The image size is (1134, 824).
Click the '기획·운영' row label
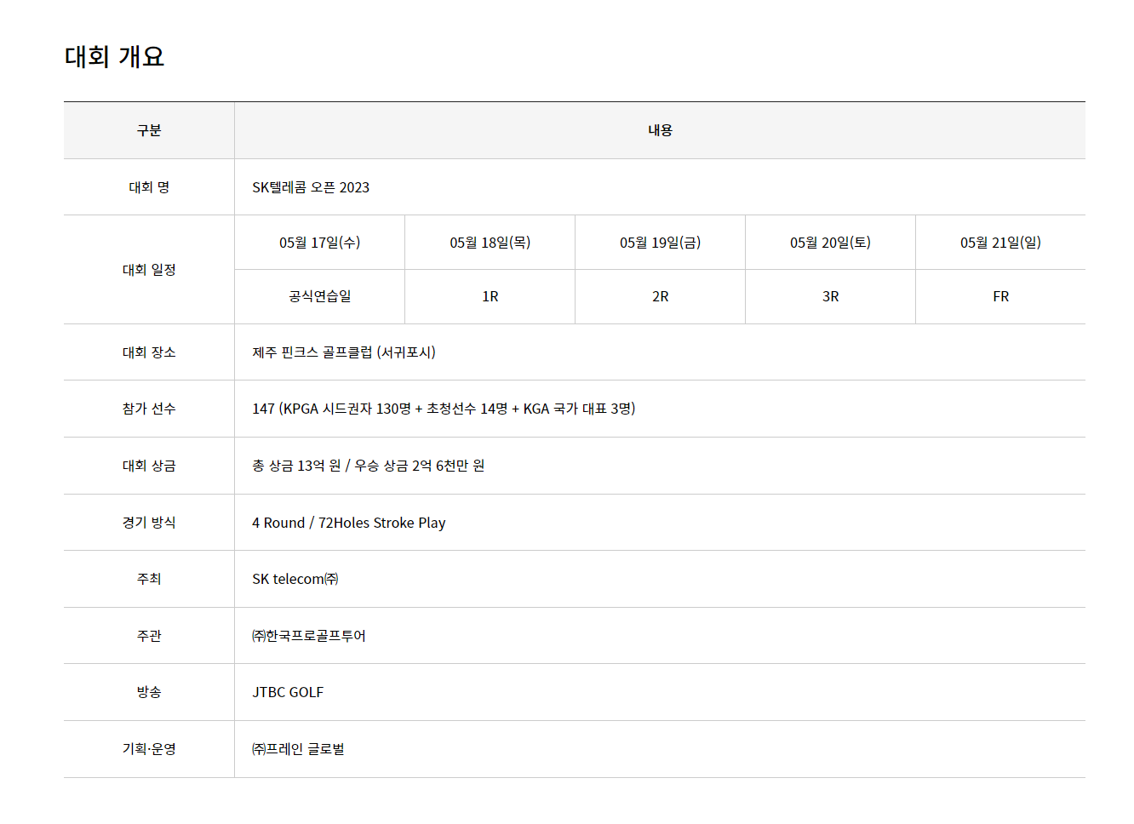149,749
